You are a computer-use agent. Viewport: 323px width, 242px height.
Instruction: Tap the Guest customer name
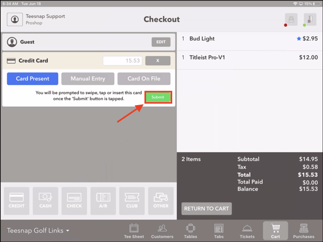pos(27,42)
